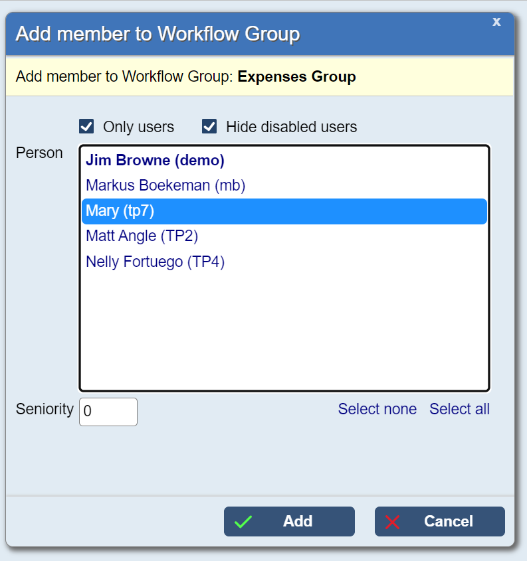Image resolution: width=527 pixels, height=561 pixels.
Task: Select Jim Browne (demo) in Person list
Action: point(155,161)
